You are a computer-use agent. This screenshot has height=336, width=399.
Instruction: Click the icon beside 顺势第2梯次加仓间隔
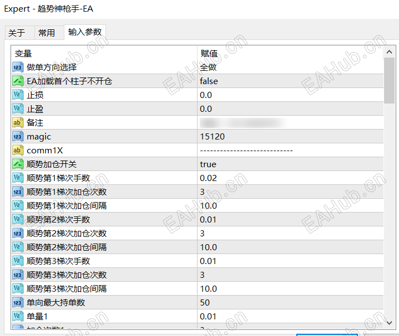coord(18,247)
